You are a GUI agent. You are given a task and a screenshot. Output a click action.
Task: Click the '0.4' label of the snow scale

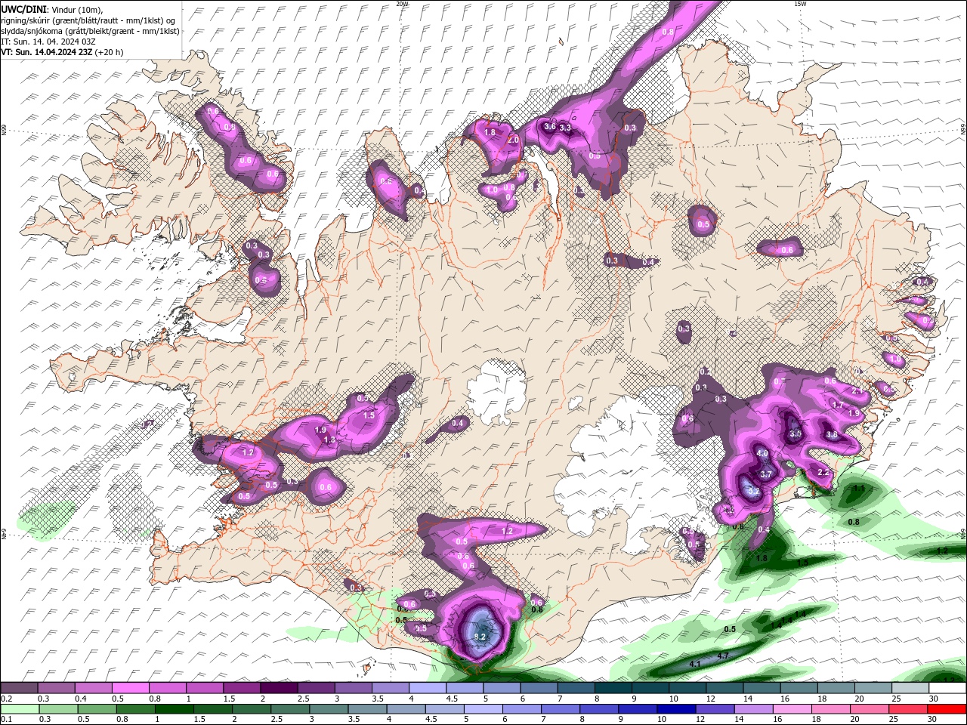(x=80, y=699)
